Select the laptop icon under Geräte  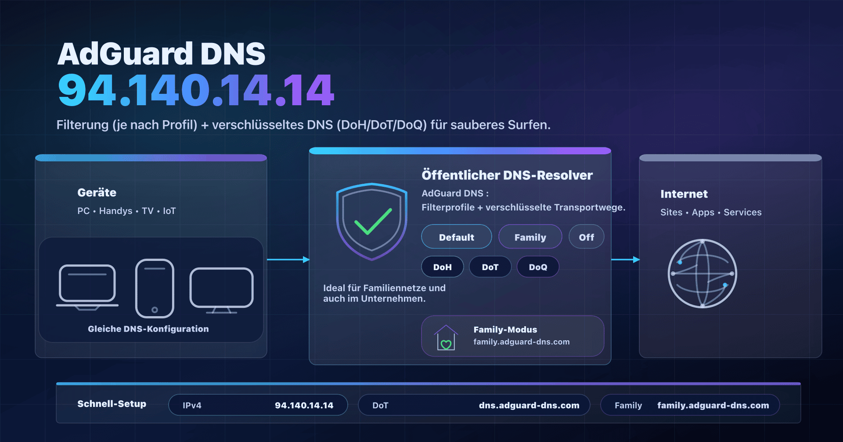click(x=87, y=286)
